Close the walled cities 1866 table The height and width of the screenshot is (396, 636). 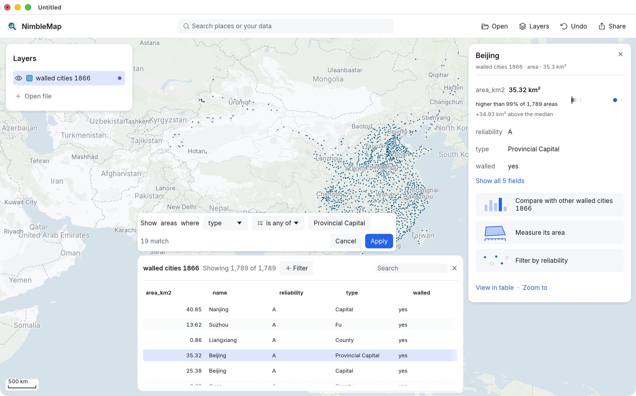(x=454, y=268)
